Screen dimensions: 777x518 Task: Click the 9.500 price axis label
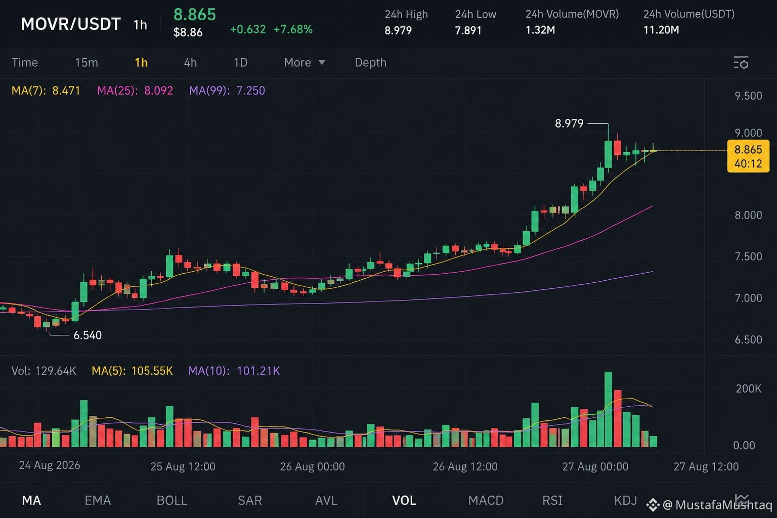[x=748, y=96]
